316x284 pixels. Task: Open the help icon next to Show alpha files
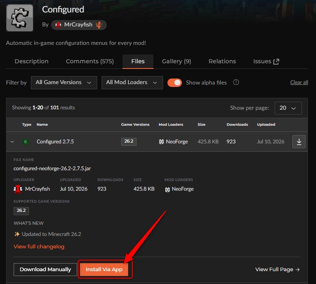pyautogui.click(x=236, y=82)
